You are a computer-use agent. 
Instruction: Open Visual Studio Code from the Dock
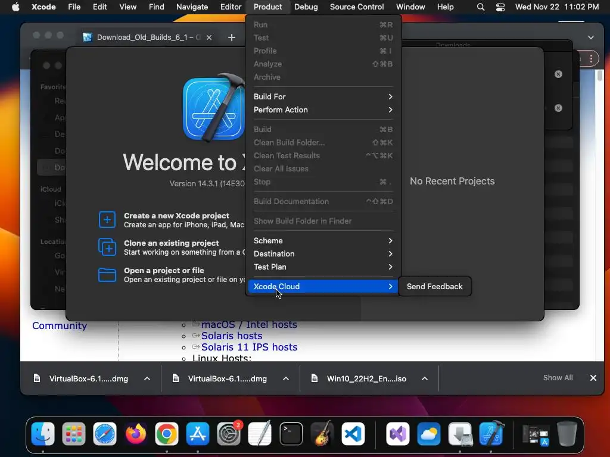pyautogui.click(x=353, y=433)
